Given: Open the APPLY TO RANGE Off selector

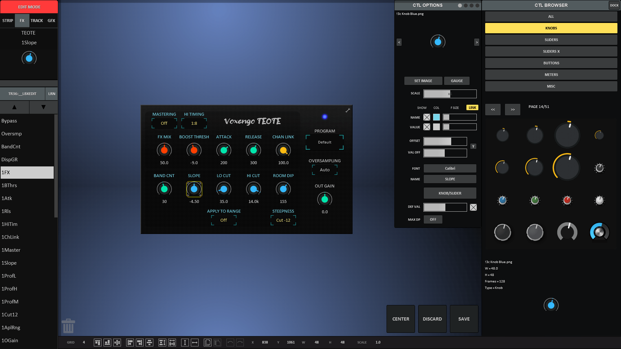Looking at the screenshot, I should pos(224,220).
